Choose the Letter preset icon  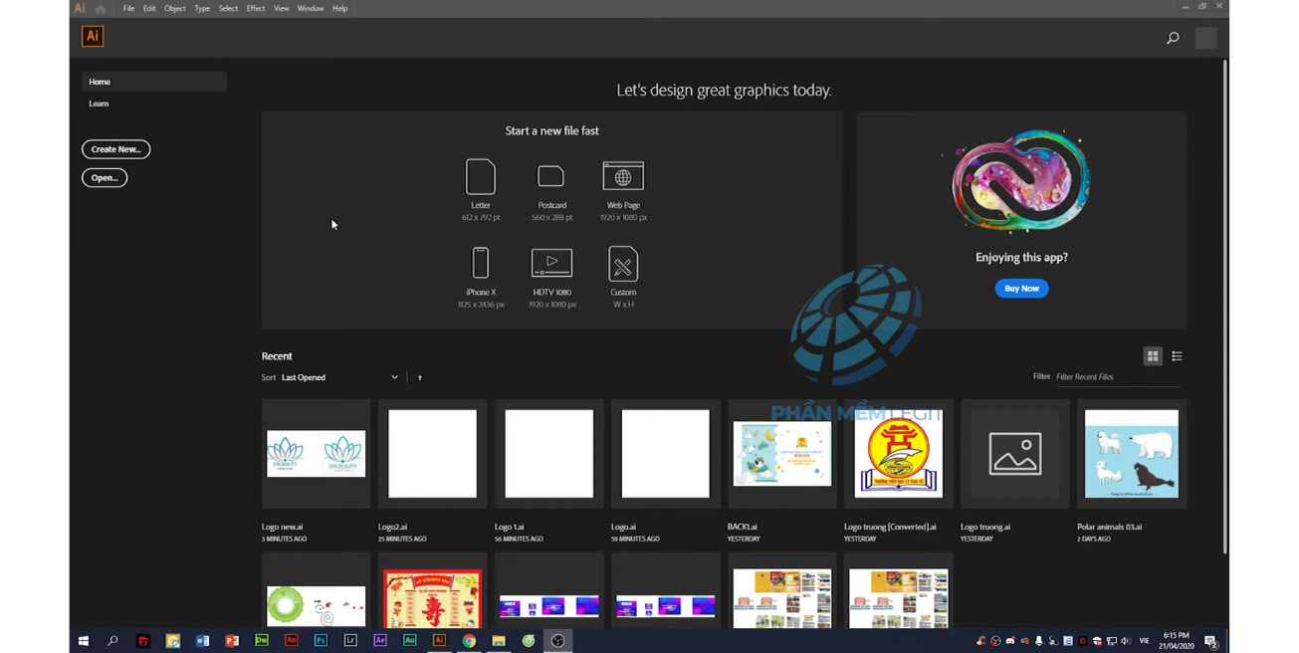(x=481, y=177)
